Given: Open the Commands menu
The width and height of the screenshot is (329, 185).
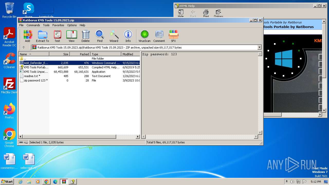Looking at the screenshot, I should point(33,25).
